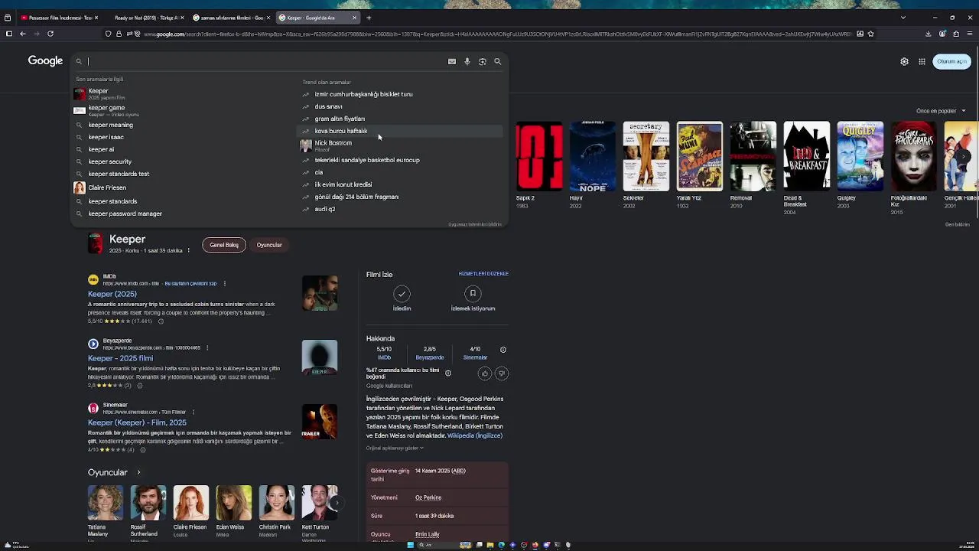Click the Tatiana Maslany cast photo
The width and height of the screenshot is (979, 551).
(x=105, y=502)
